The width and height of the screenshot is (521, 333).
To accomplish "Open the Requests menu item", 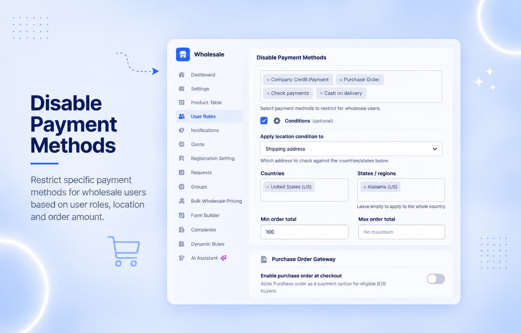I will (x=210, y=172).
